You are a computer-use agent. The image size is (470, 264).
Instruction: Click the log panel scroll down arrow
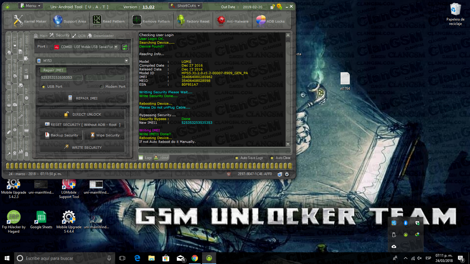(288, 144)
